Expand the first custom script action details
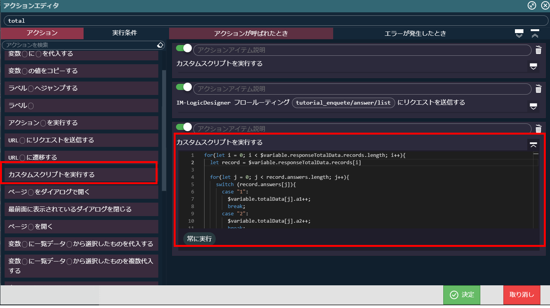 pyautogui.click(x=533, y=67)
